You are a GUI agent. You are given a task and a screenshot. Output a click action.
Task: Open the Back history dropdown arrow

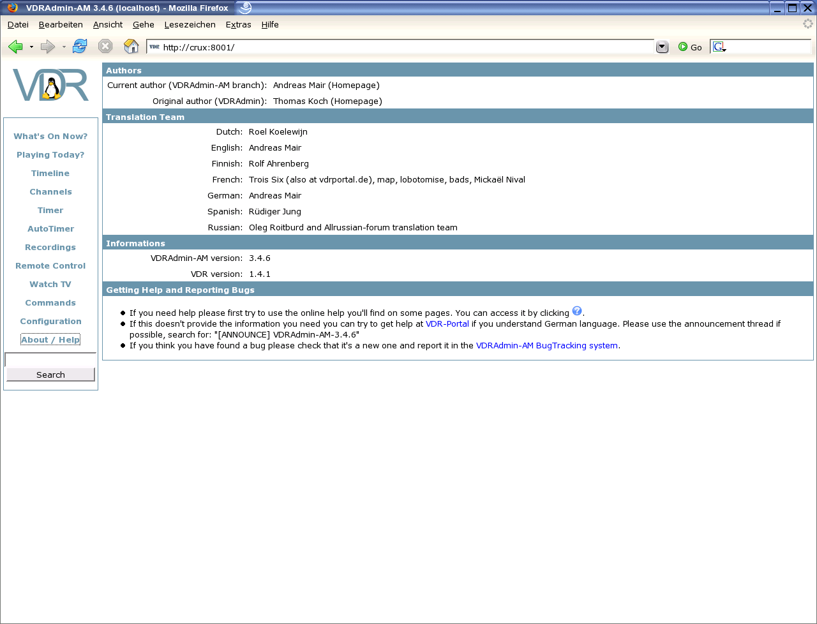pyautogui.click(x=31, y=47)
